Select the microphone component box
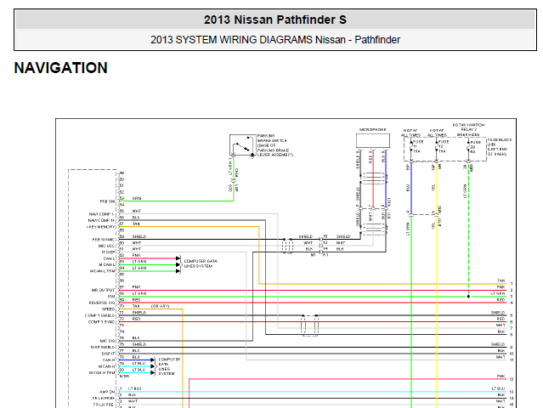The height and width of the screenshot is (408, 543). click(x=373, y=141)
